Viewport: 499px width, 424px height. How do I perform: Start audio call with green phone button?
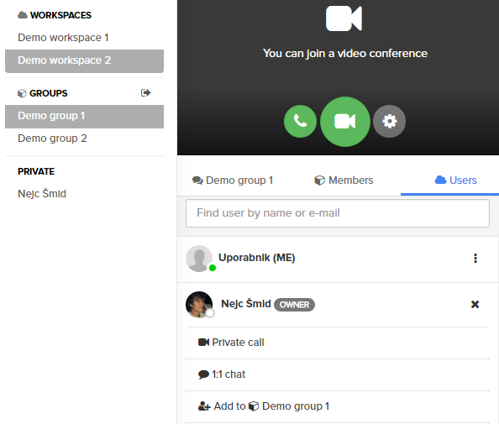coord(300,121)
